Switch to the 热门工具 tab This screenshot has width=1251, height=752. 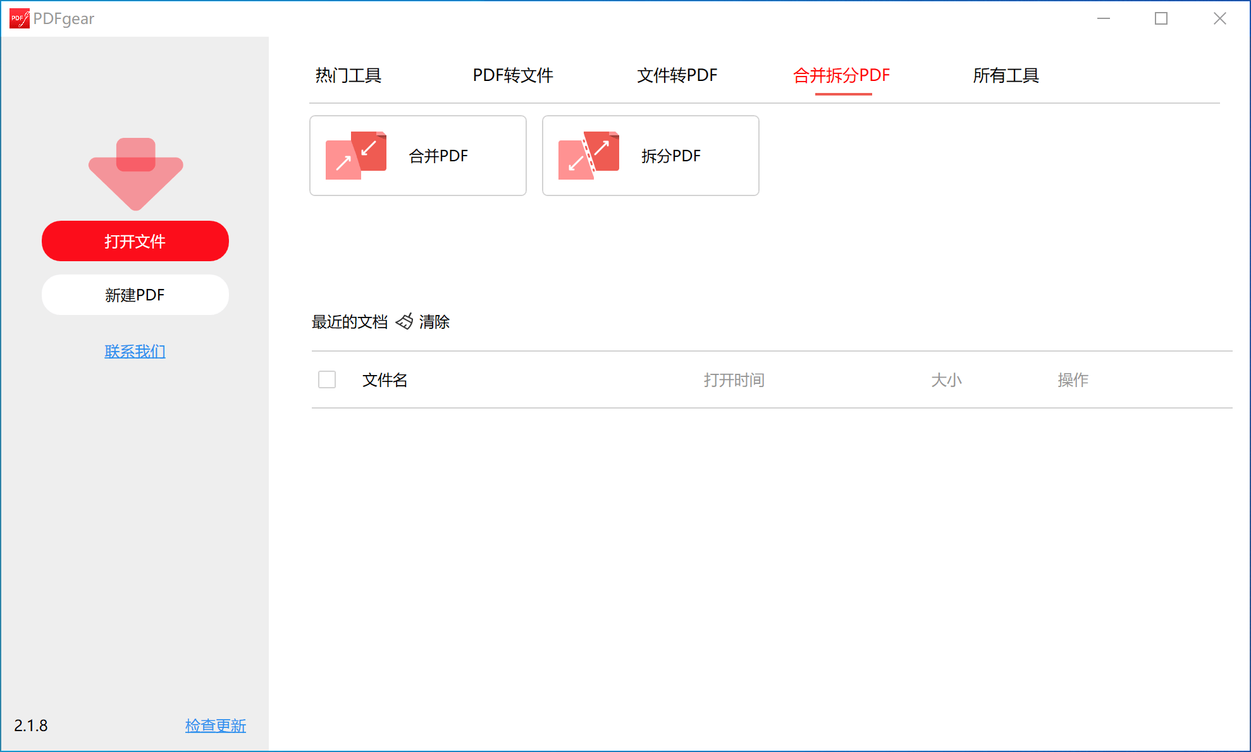tap(348, 75)
